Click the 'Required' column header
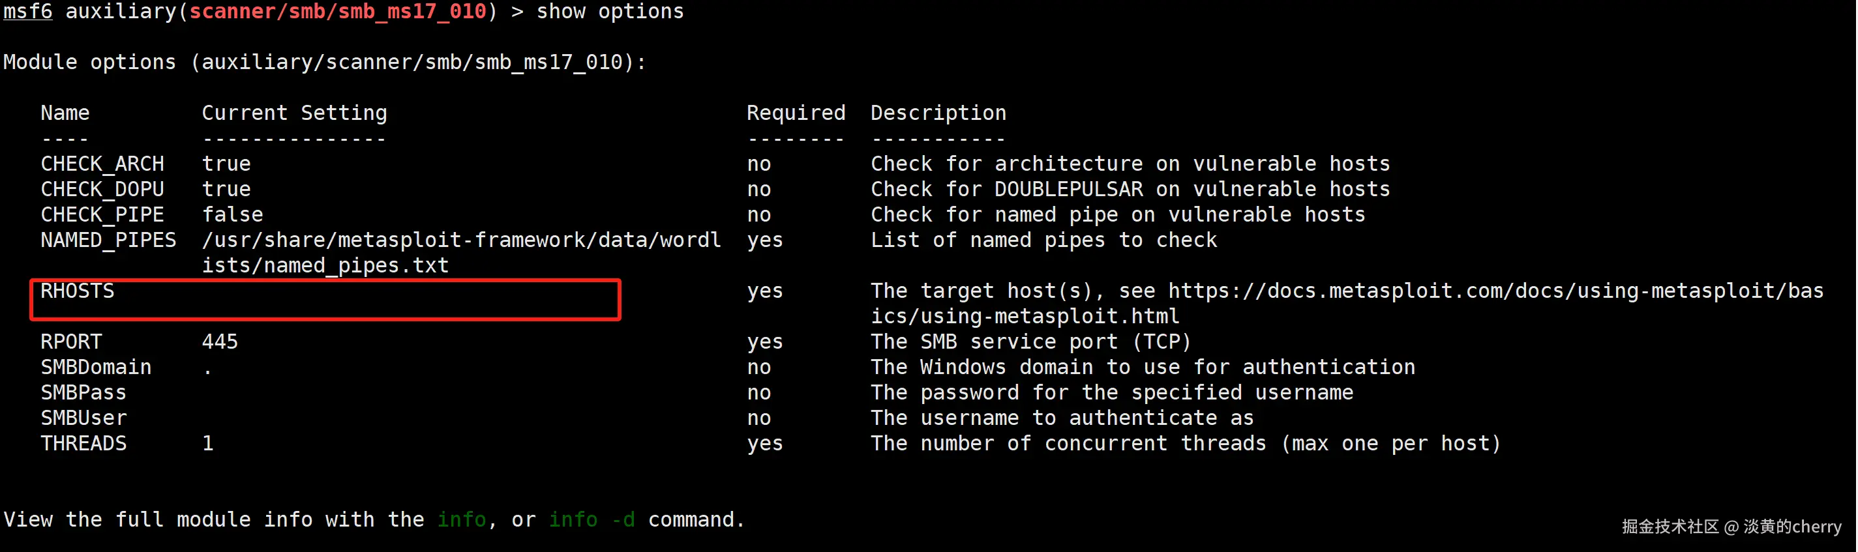 click(796, 113)
